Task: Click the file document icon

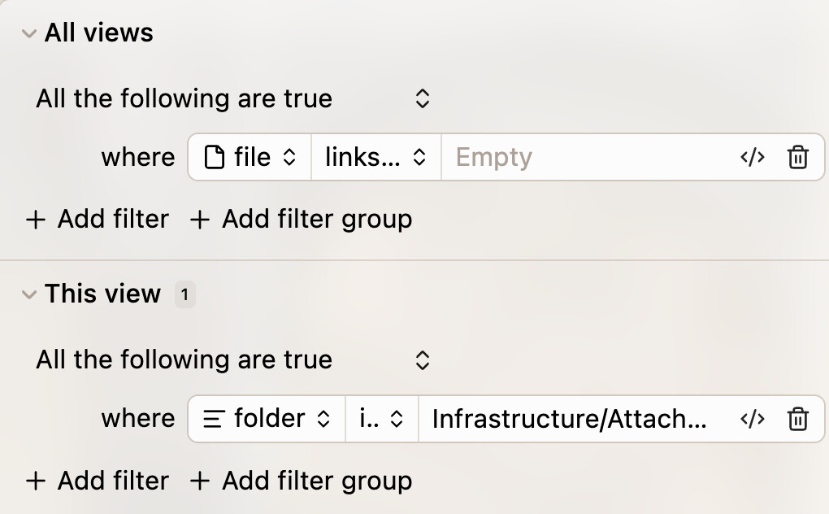Action: 214,157
